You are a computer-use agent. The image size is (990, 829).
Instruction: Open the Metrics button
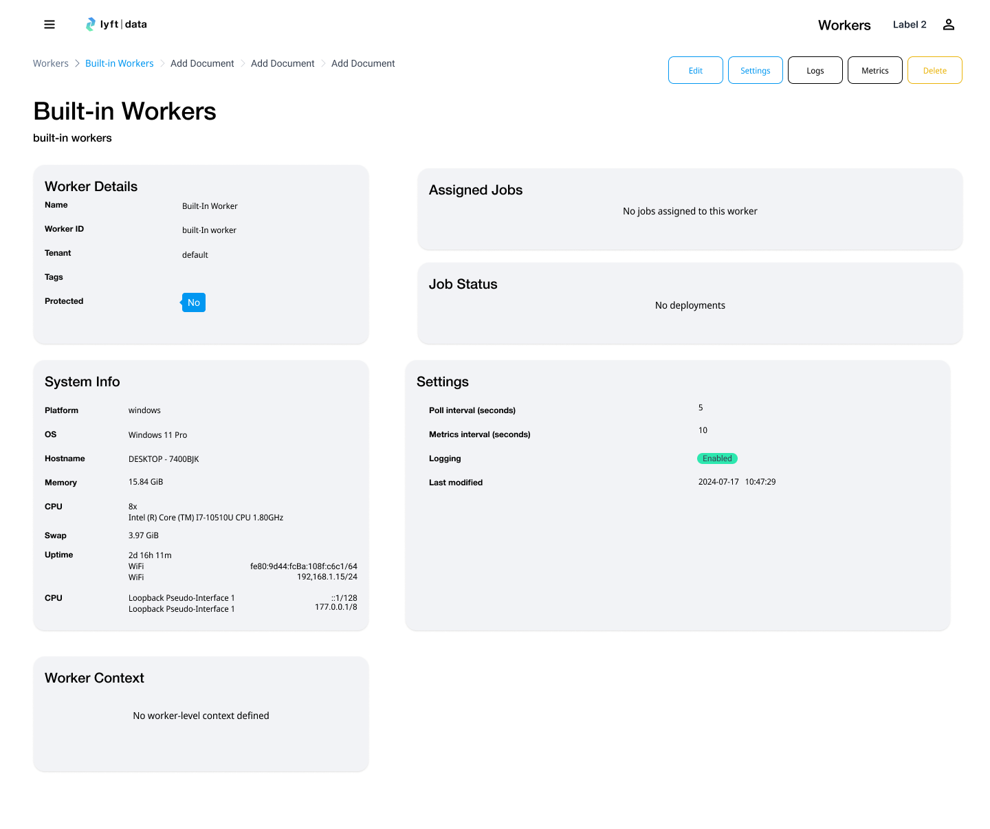(x=874, y=71)
